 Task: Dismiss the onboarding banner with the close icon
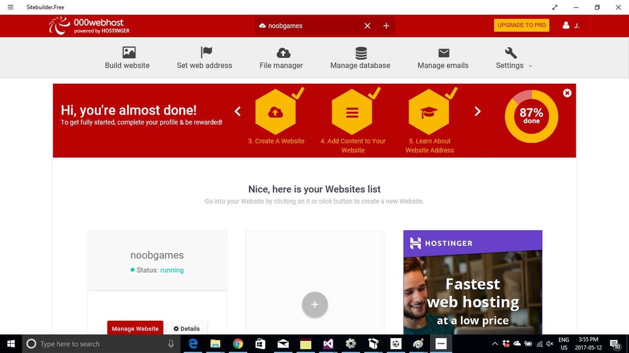(x=567, y=93)
